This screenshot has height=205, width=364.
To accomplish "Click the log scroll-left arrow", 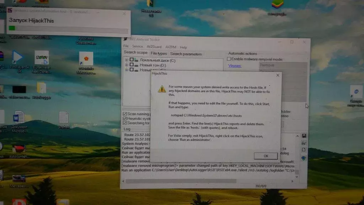I will click(x=123, y=181).
